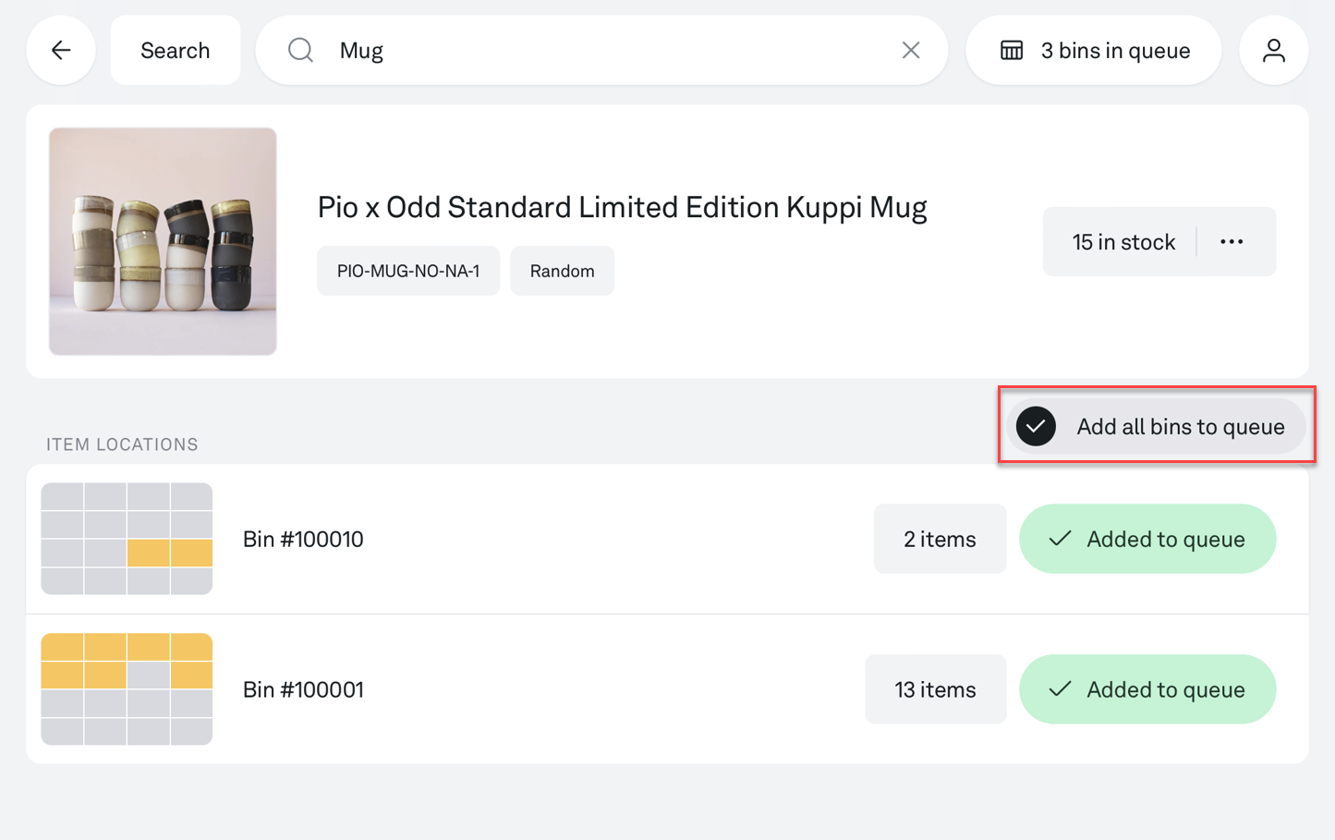The height and width of the screenshot is (840, 1335).
Task: Click the bins queue grid icon
Action: (x=1012, y=50)
